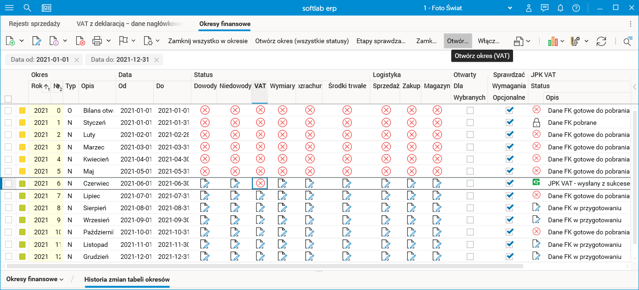The height and width of the screenshot is (290, 639).
Task: Click the Etapy sprawdza... button
Action: [382, 41]
